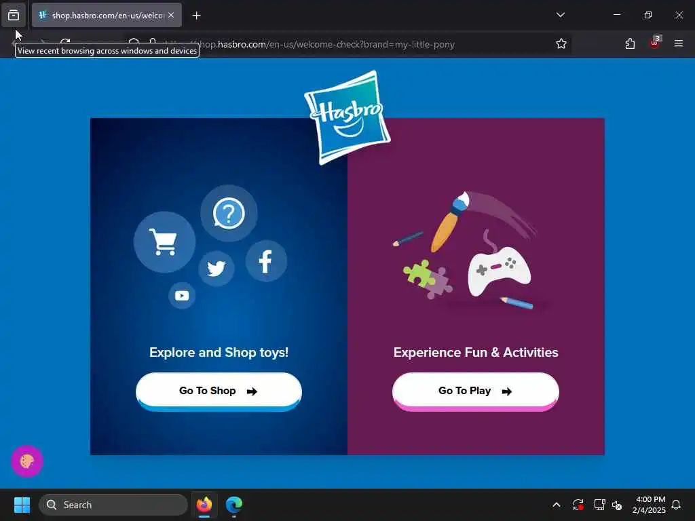Click the Twitter bird icon
The height and width of the screenshot is (521, 695).
(217, 268)
